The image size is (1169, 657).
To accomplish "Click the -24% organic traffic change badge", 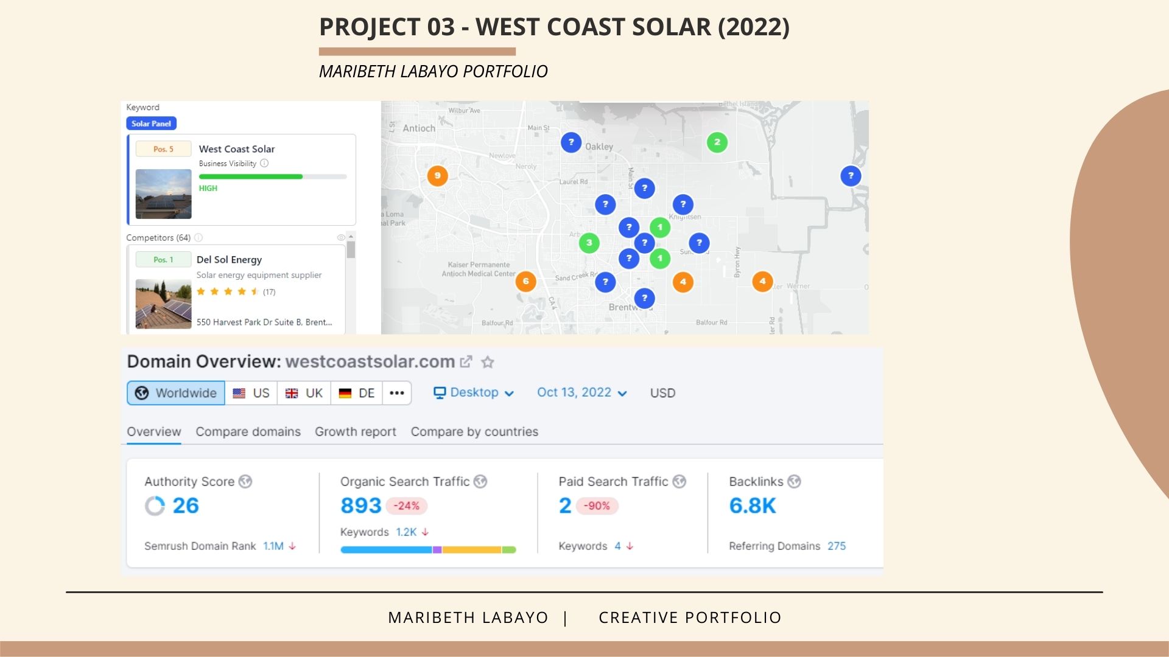I will click(406, 506).
